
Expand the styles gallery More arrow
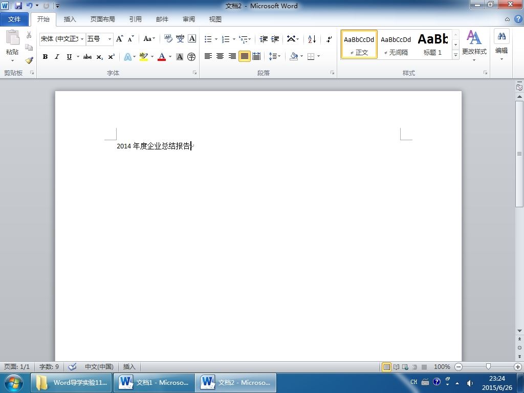click(x=455, y=54)
